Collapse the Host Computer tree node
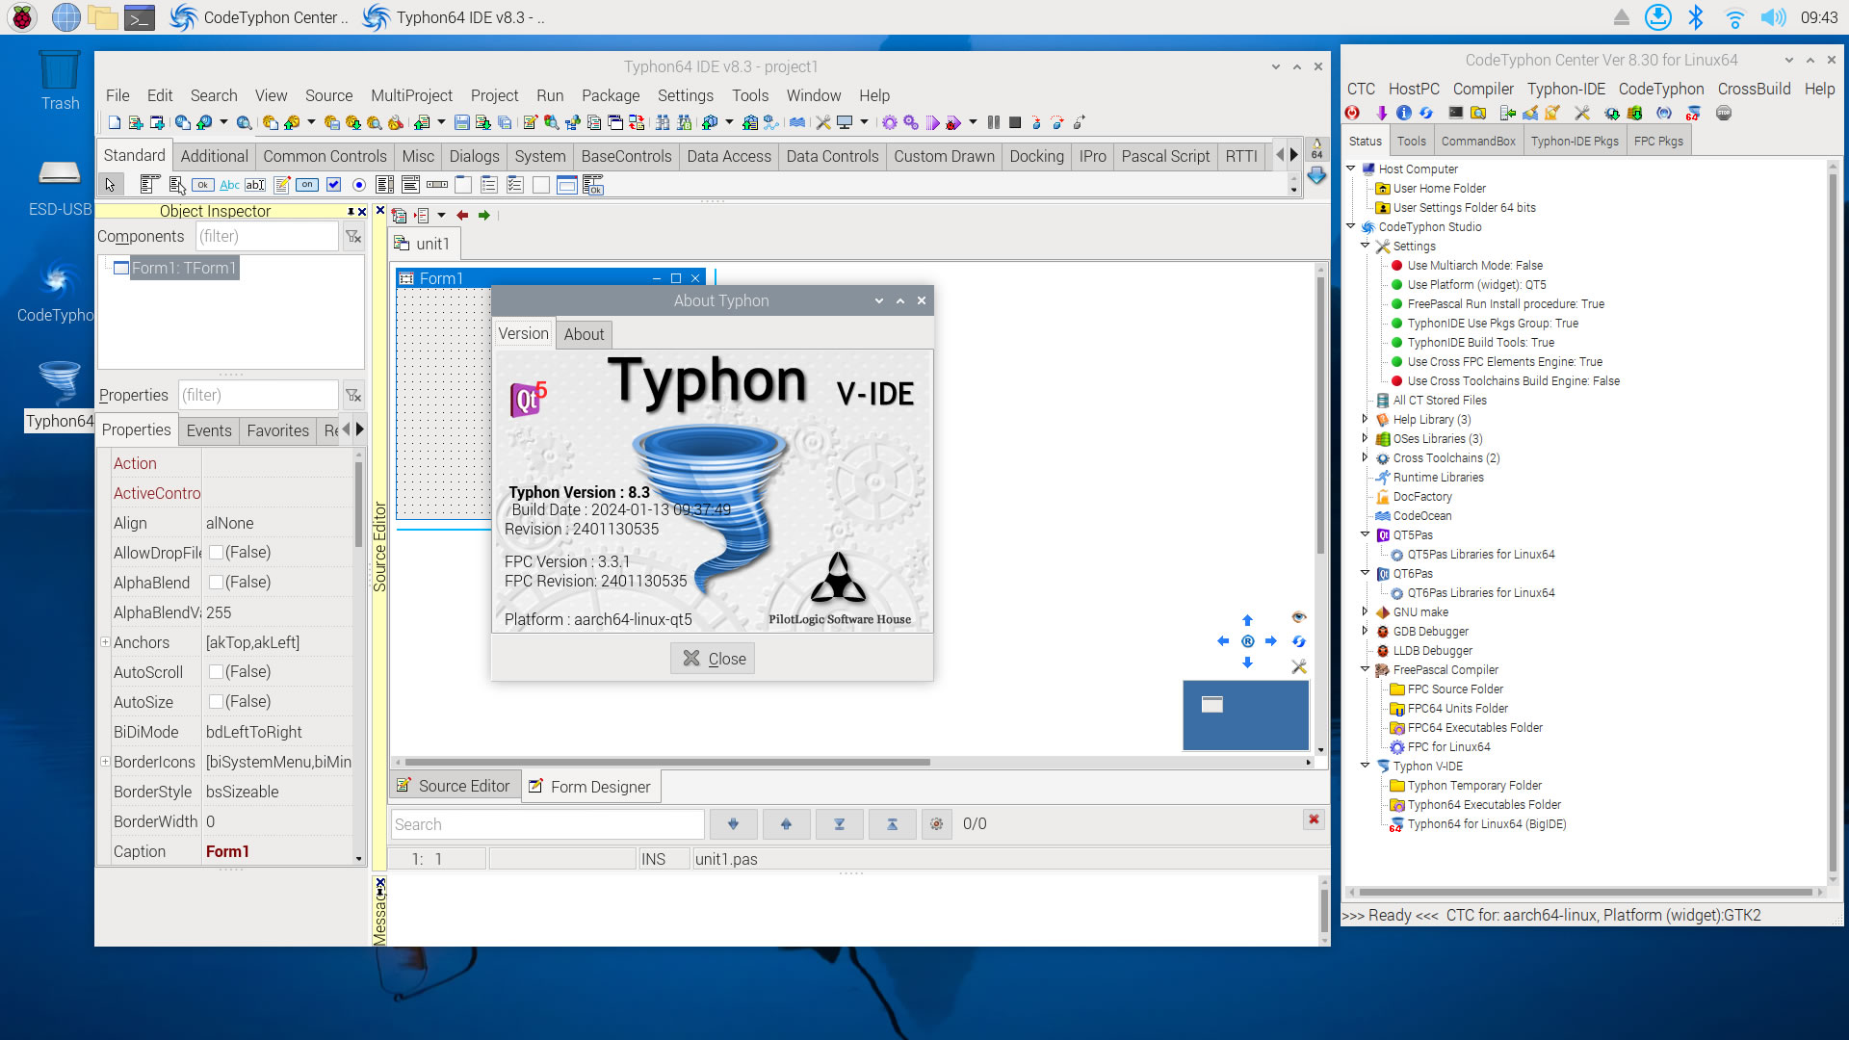 coord(1351,169)
